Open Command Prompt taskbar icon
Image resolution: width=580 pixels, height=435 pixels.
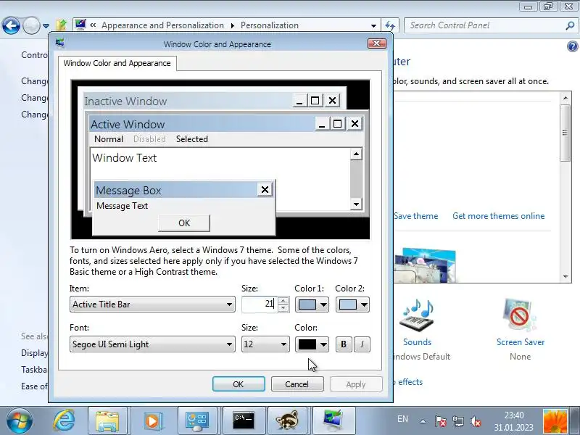[243, 421]
